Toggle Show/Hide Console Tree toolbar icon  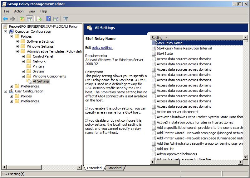tap(30, 19)
